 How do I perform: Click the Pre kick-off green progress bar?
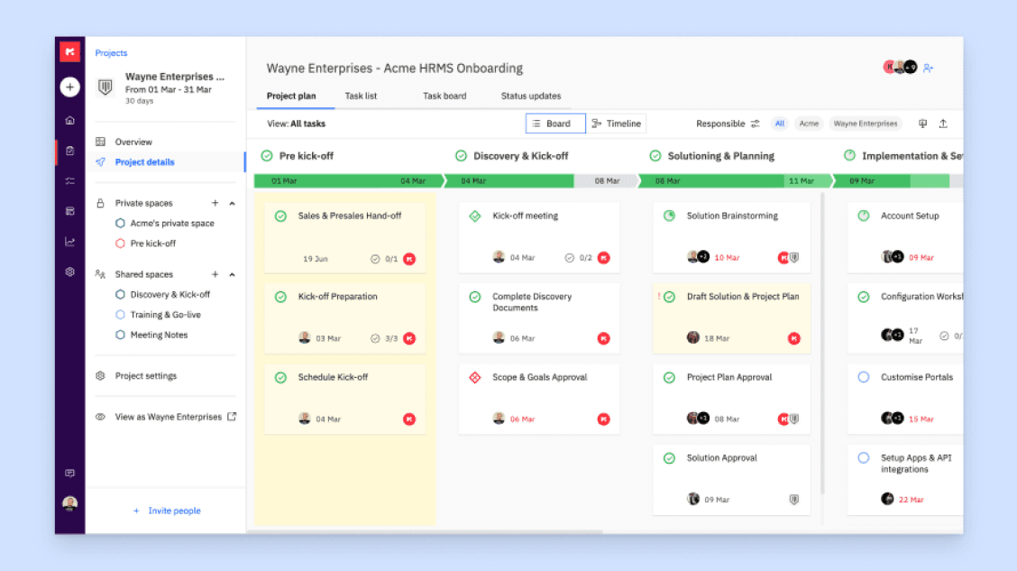(x=348, y=181)
